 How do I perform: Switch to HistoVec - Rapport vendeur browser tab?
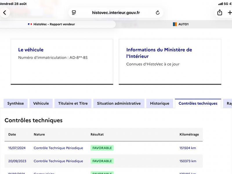pyautogui.click(x=58, y=24)
